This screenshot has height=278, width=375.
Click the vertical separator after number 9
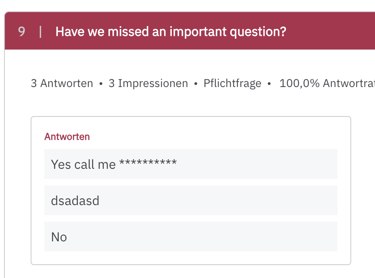(40, 31)
